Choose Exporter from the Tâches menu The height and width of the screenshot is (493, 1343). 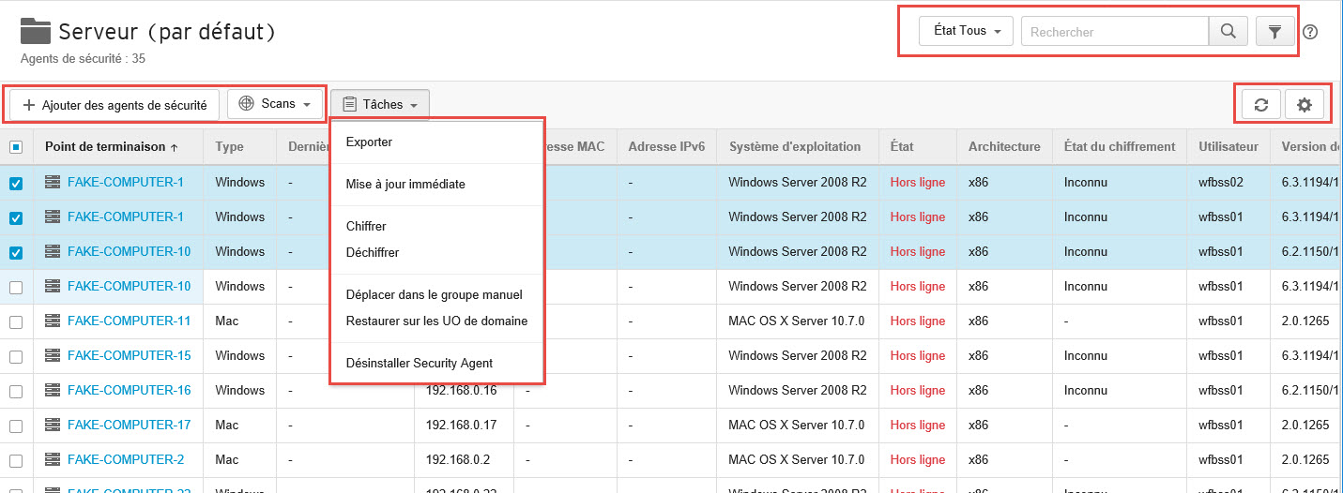(369, 142)
